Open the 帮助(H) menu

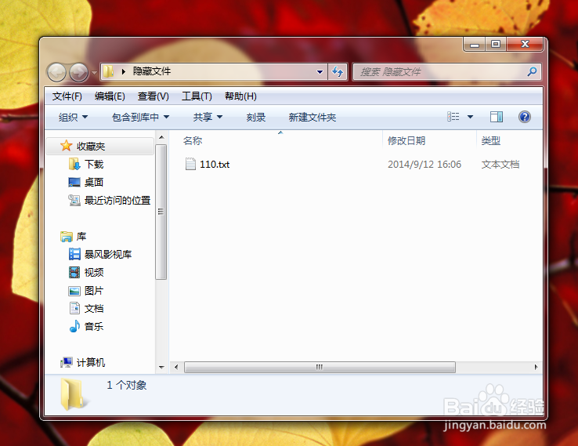click(x=240, y=96)
